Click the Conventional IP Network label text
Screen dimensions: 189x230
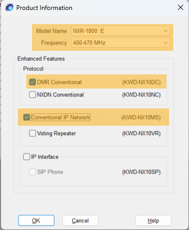pyautogui.click(x=61, y=117)
